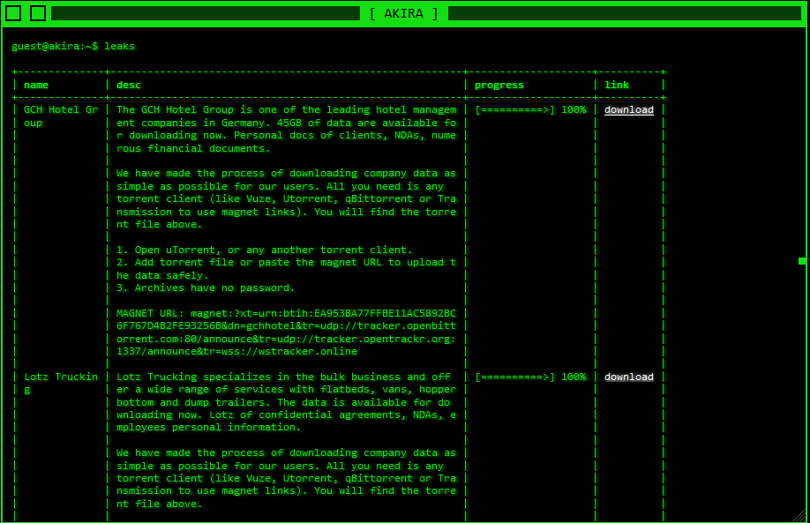
Task: Select the 'Lotz Trucking' name cell
Action: [61, 383]
